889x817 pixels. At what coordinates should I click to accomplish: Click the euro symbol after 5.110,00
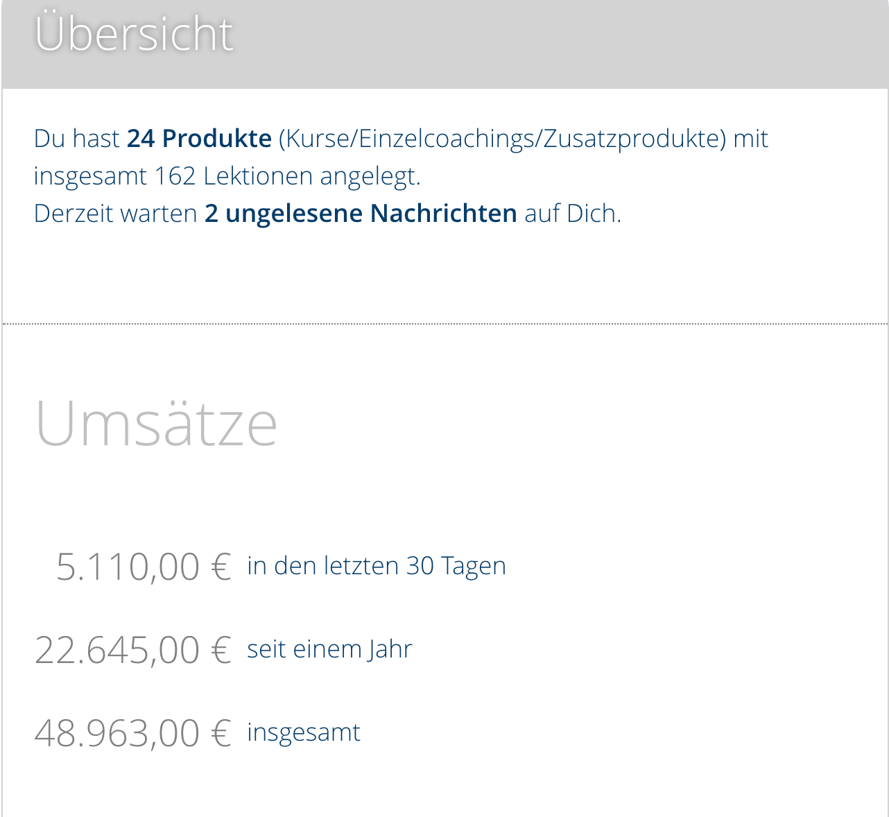[221, 567]
